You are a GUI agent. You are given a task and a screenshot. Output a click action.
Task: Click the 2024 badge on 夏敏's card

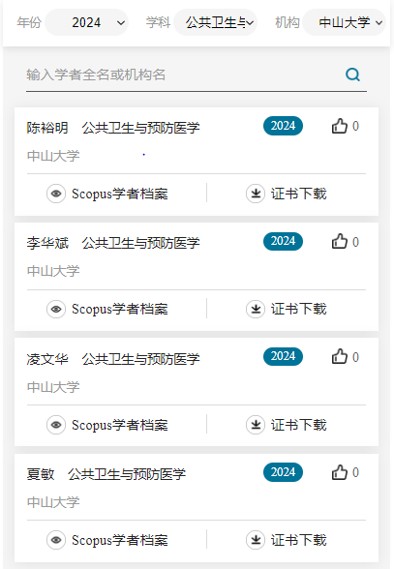(284, 472)
